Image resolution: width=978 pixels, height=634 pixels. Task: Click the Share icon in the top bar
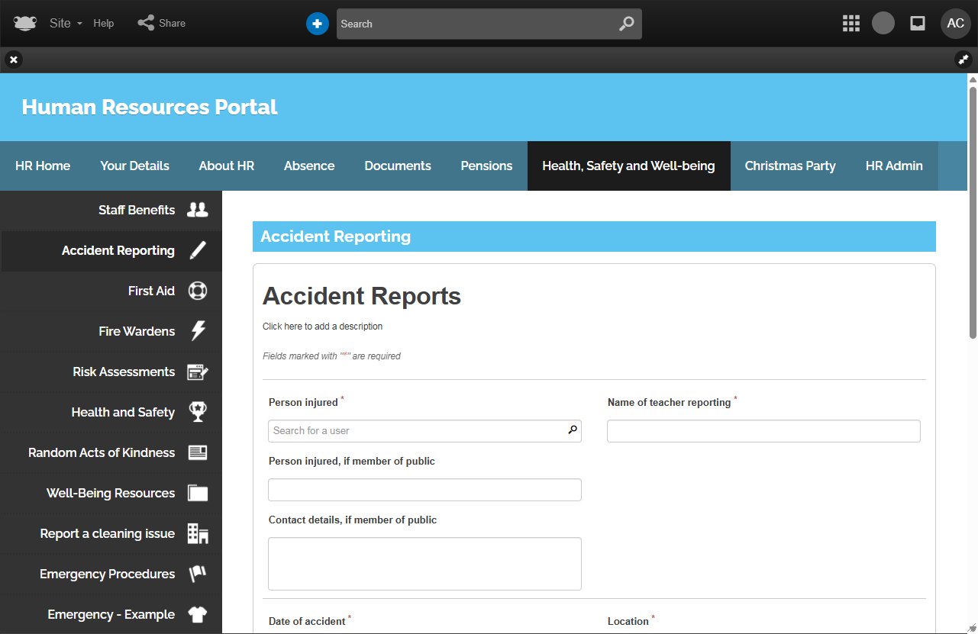tap(146, 23)
